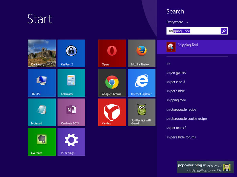Open the KeePass 2 tile
The height and width of the screenshot is (177, 237).
[71, 53]
